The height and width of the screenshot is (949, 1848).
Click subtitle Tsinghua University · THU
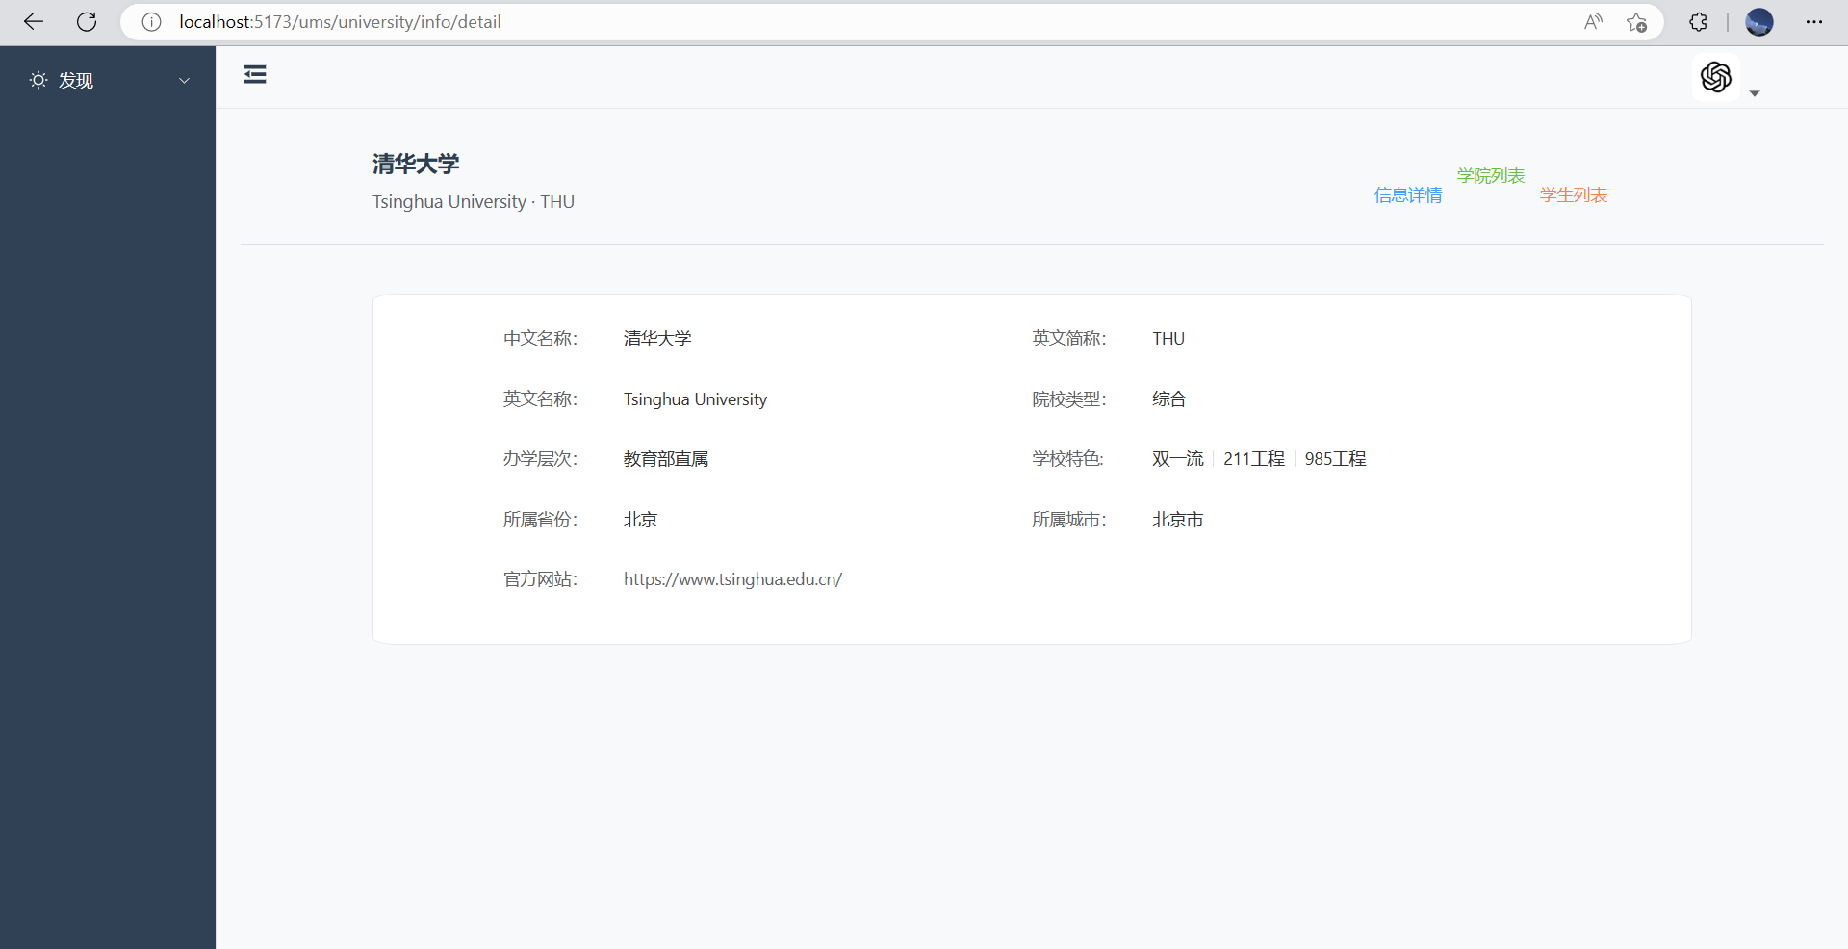click(474, 202)
